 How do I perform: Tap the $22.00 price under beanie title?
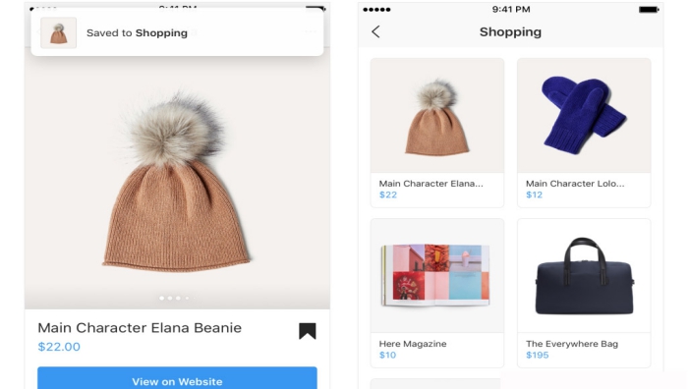click(x=59, y=347)
